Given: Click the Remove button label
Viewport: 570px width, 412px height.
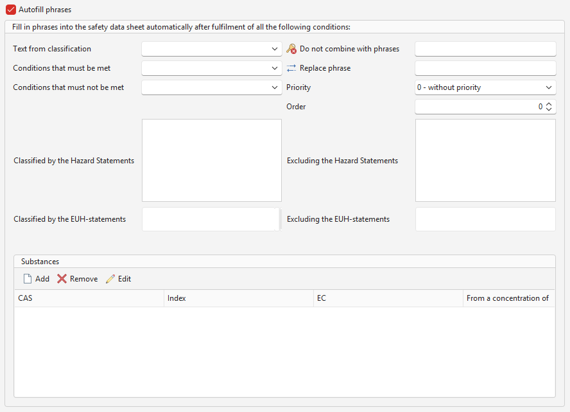Looking at the screenshot, I should pyautogui.click(x=83, y=279).
